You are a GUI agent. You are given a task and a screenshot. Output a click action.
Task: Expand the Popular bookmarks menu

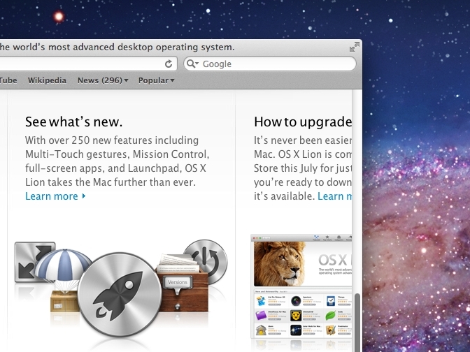[156, 80]
